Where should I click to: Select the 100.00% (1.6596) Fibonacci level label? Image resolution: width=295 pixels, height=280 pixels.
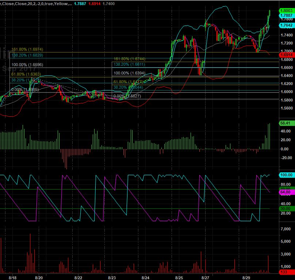tap(27, 65)
